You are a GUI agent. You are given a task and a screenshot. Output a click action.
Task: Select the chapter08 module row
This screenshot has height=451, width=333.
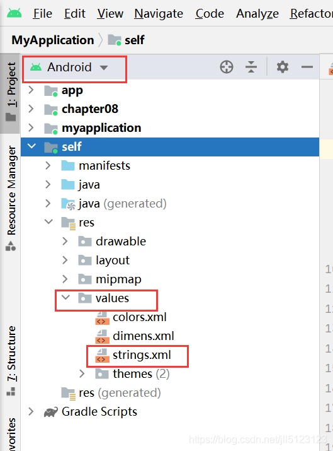[170, 108]
